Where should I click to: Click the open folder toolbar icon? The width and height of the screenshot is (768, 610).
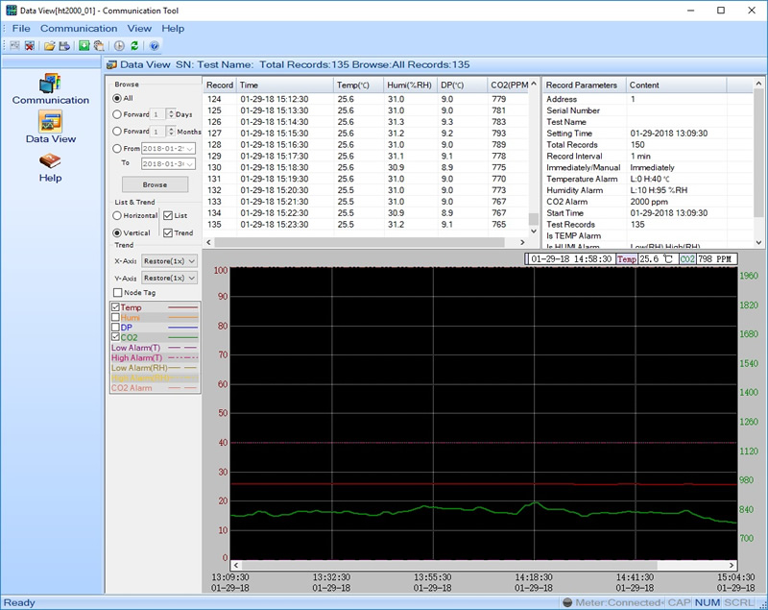tap(49, 45)
